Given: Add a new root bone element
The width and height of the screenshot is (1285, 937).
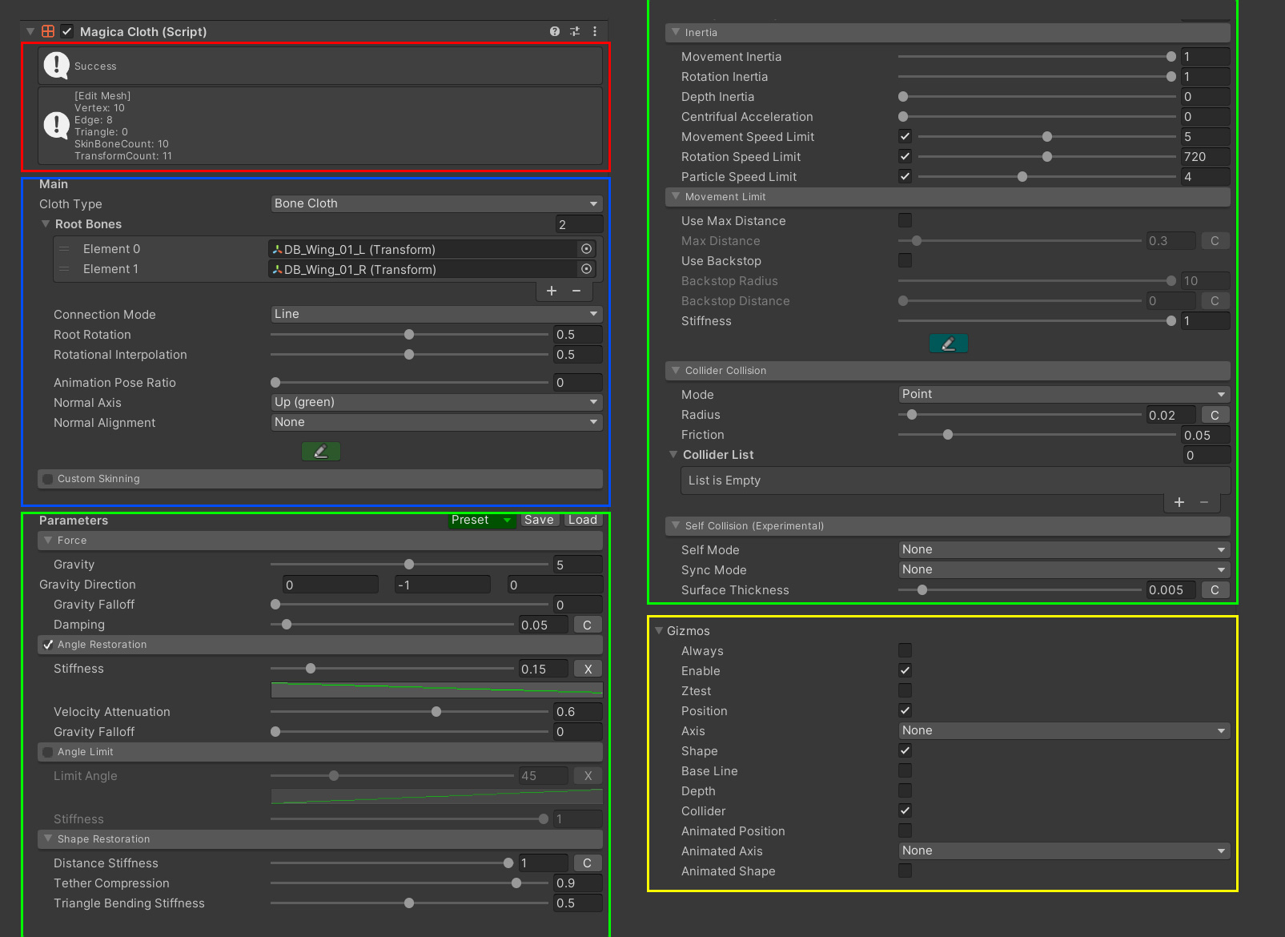Looking at the screenshot, I should point(552,291).
